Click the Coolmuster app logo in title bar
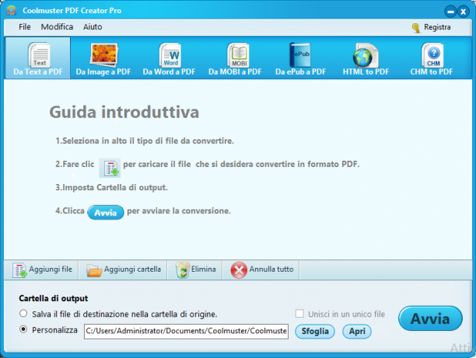 pos(11,10)
